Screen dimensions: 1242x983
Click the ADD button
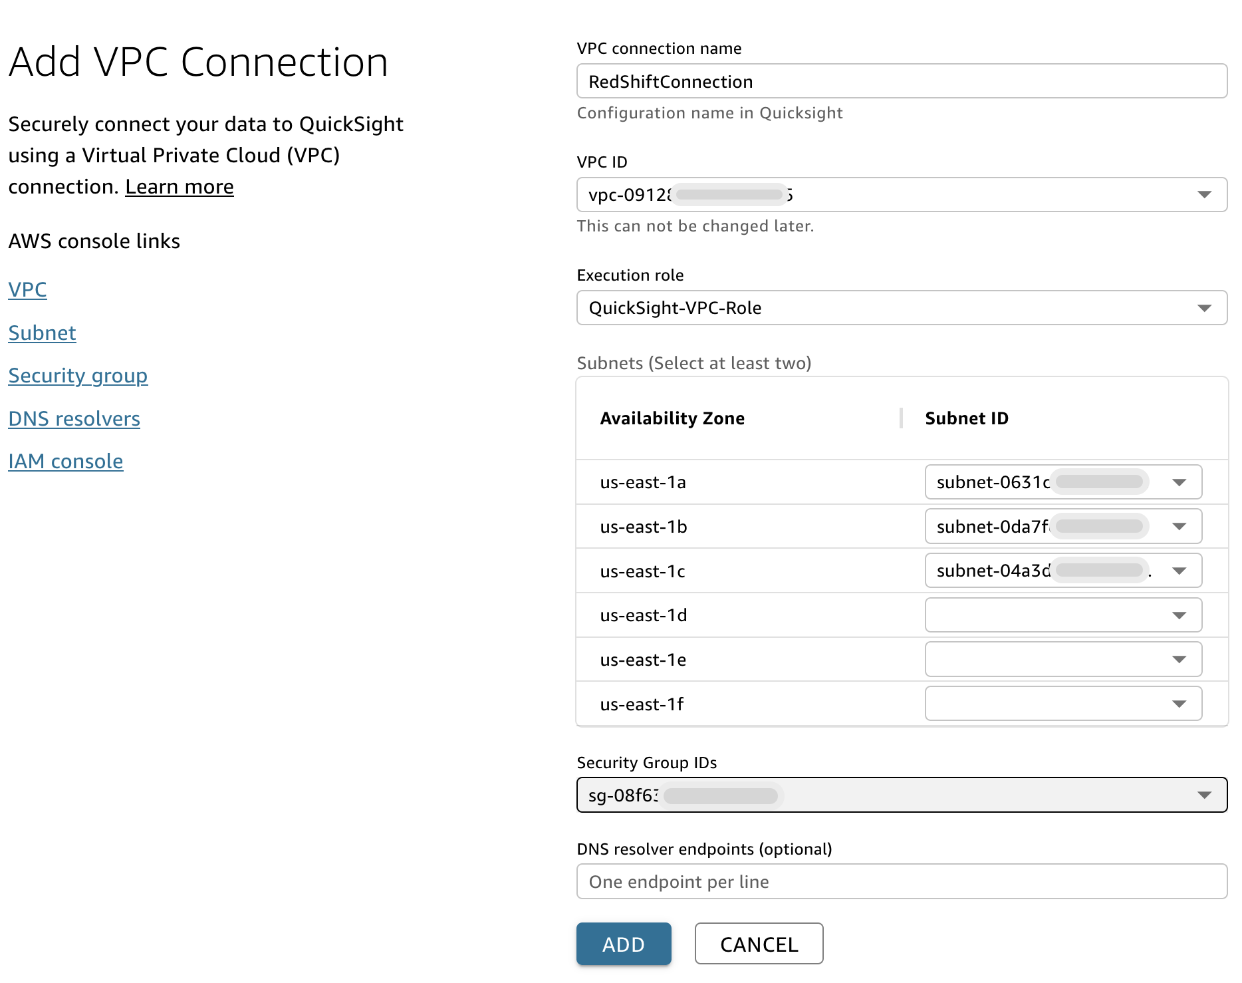(623, 944)
